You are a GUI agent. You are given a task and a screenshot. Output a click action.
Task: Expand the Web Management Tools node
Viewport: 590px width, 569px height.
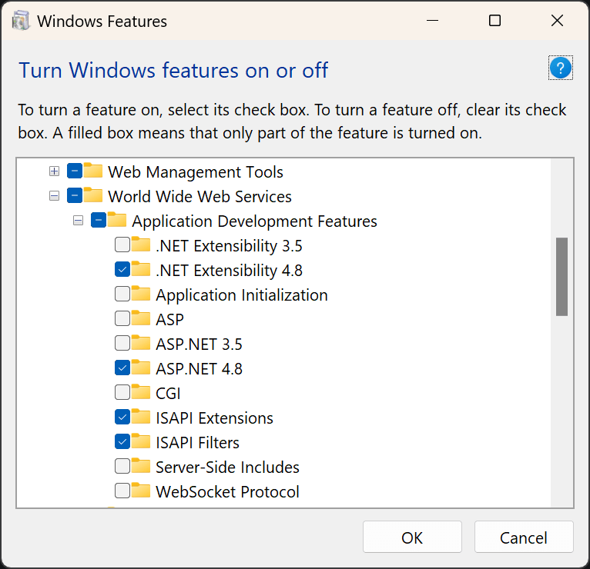(54, 171)
